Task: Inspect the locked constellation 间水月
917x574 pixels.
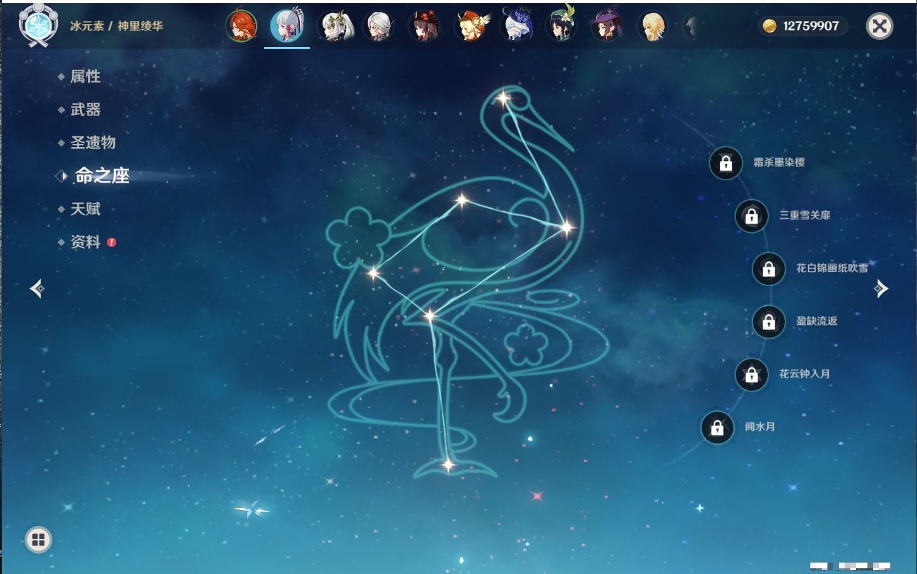Action: [x=717, y=427]
